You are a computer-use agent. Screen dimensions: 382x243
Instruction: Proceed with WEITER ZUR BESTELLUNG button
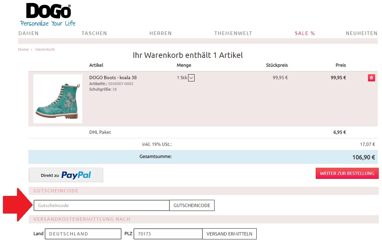(x=347, y=173)
